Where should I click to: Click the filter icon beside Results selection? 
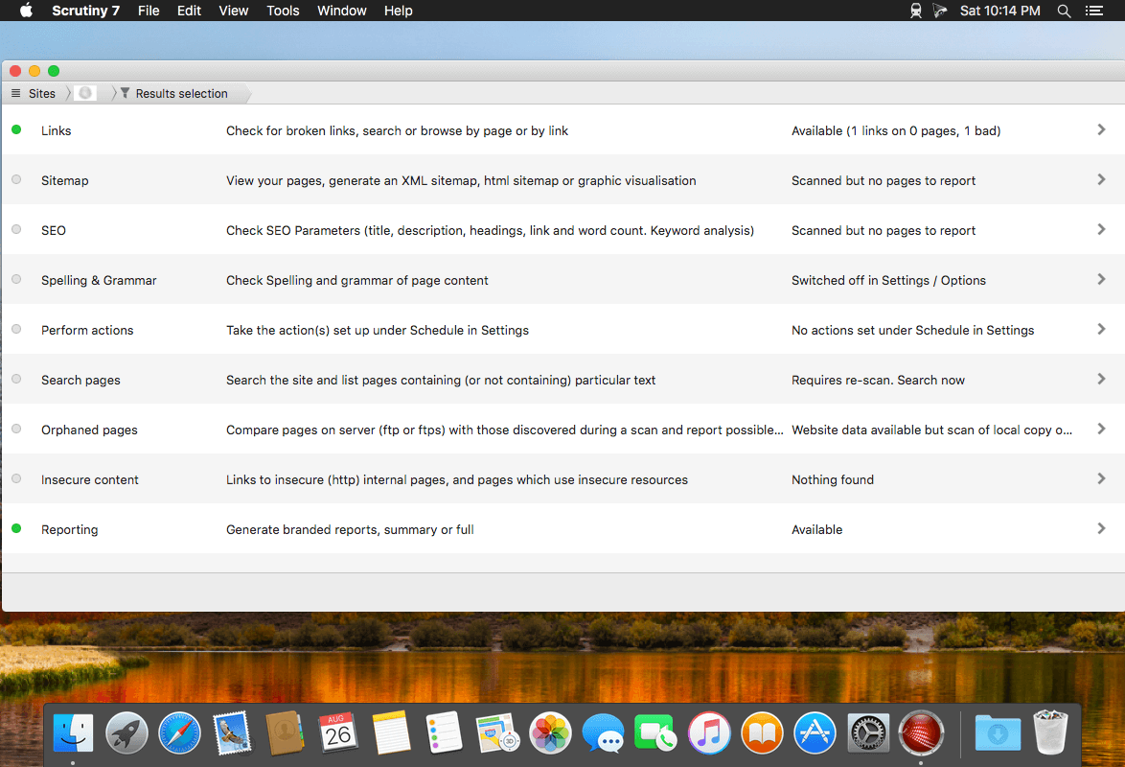(124, 93)
